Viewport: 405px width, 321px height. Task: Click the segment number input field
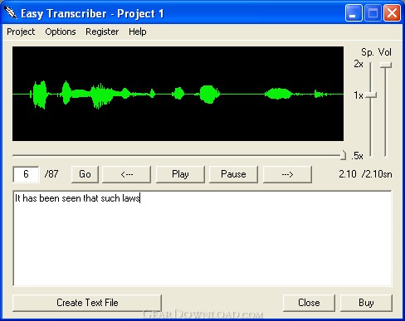tap(26, 174)
